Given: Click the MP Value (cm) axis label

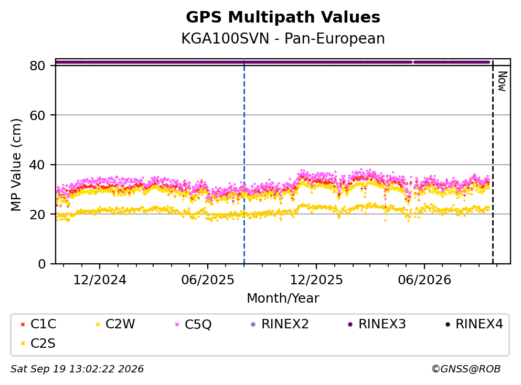Looking at the screenshot, I should pyautogui.click(x=16, y=165).
